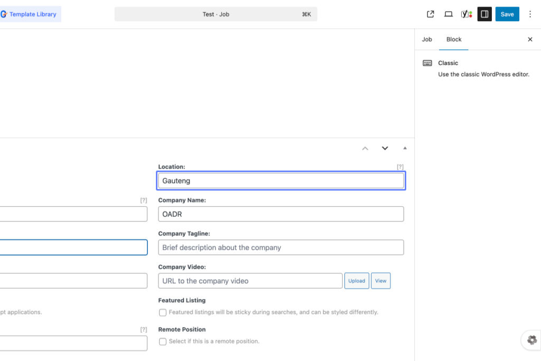Close the settings sidebar

click(x=530, y=39)
